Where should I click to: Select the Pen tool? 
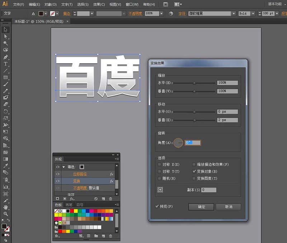point(5,57)
